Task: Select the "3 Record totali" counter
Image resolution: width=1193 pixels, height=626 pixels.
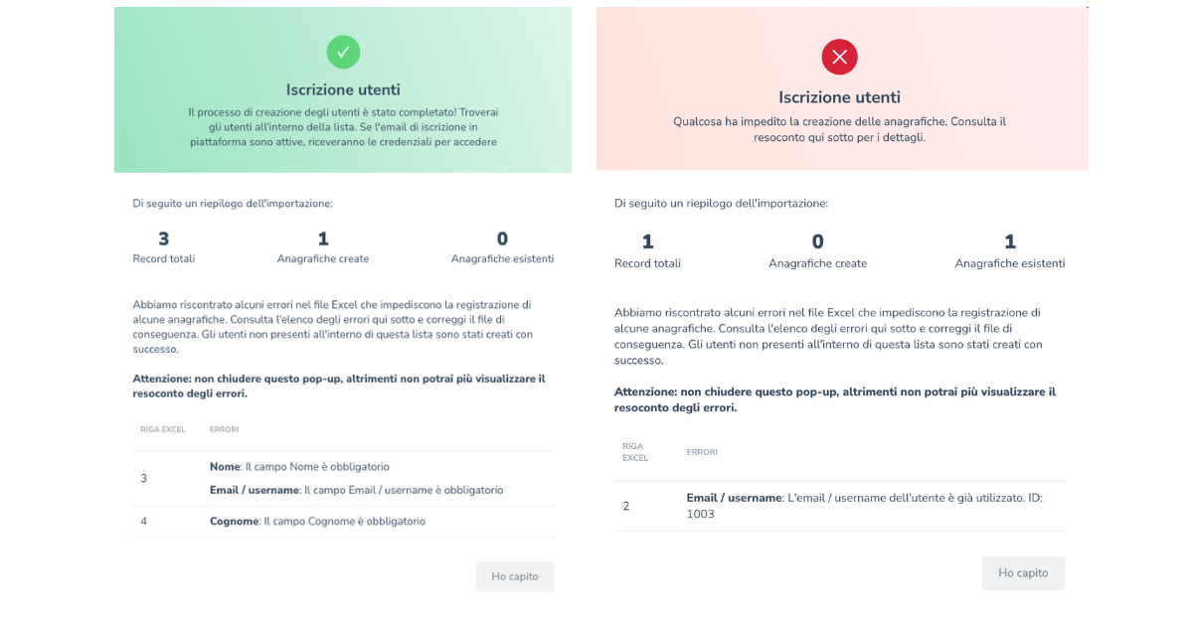Action: [x=164, y=247]
